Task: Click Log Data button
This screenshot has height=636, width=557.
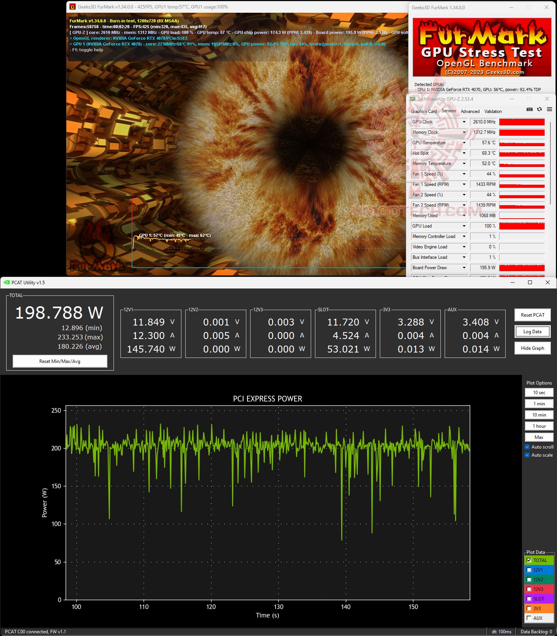Action: [x=533, y=332]
